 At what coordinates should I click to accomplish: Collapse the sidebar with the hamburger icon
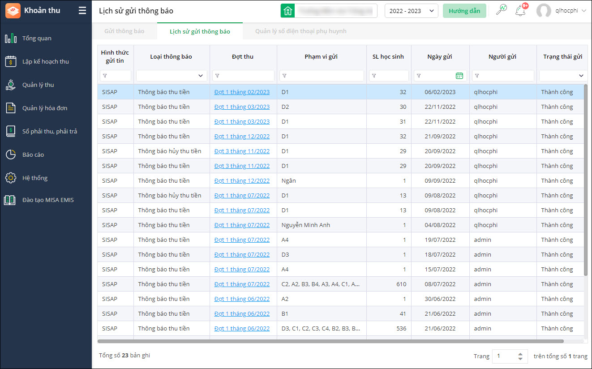point(82,11)
